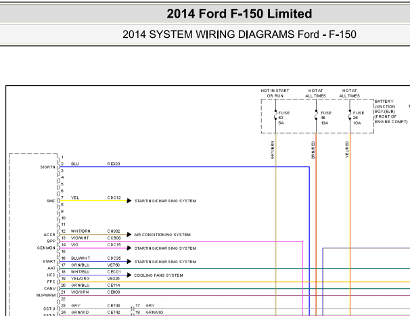Click the 'YEL' wire color at pin 7
Viewport: 410px width, 316px height.
pyautogui.click(x=75, y=198)
